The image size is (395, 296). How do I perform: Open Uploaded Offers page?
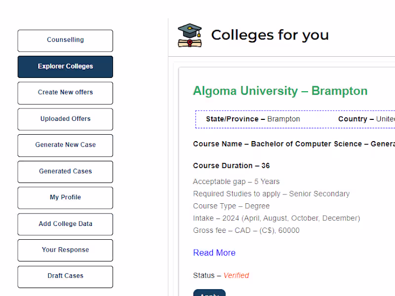click(x=65, y=119)
